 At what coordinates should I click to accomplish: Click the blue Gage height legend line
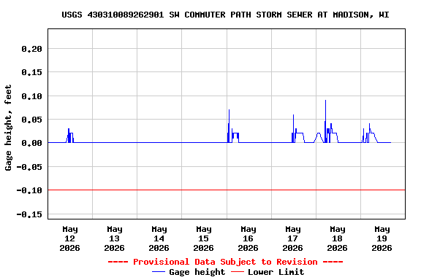pos(159,272)
